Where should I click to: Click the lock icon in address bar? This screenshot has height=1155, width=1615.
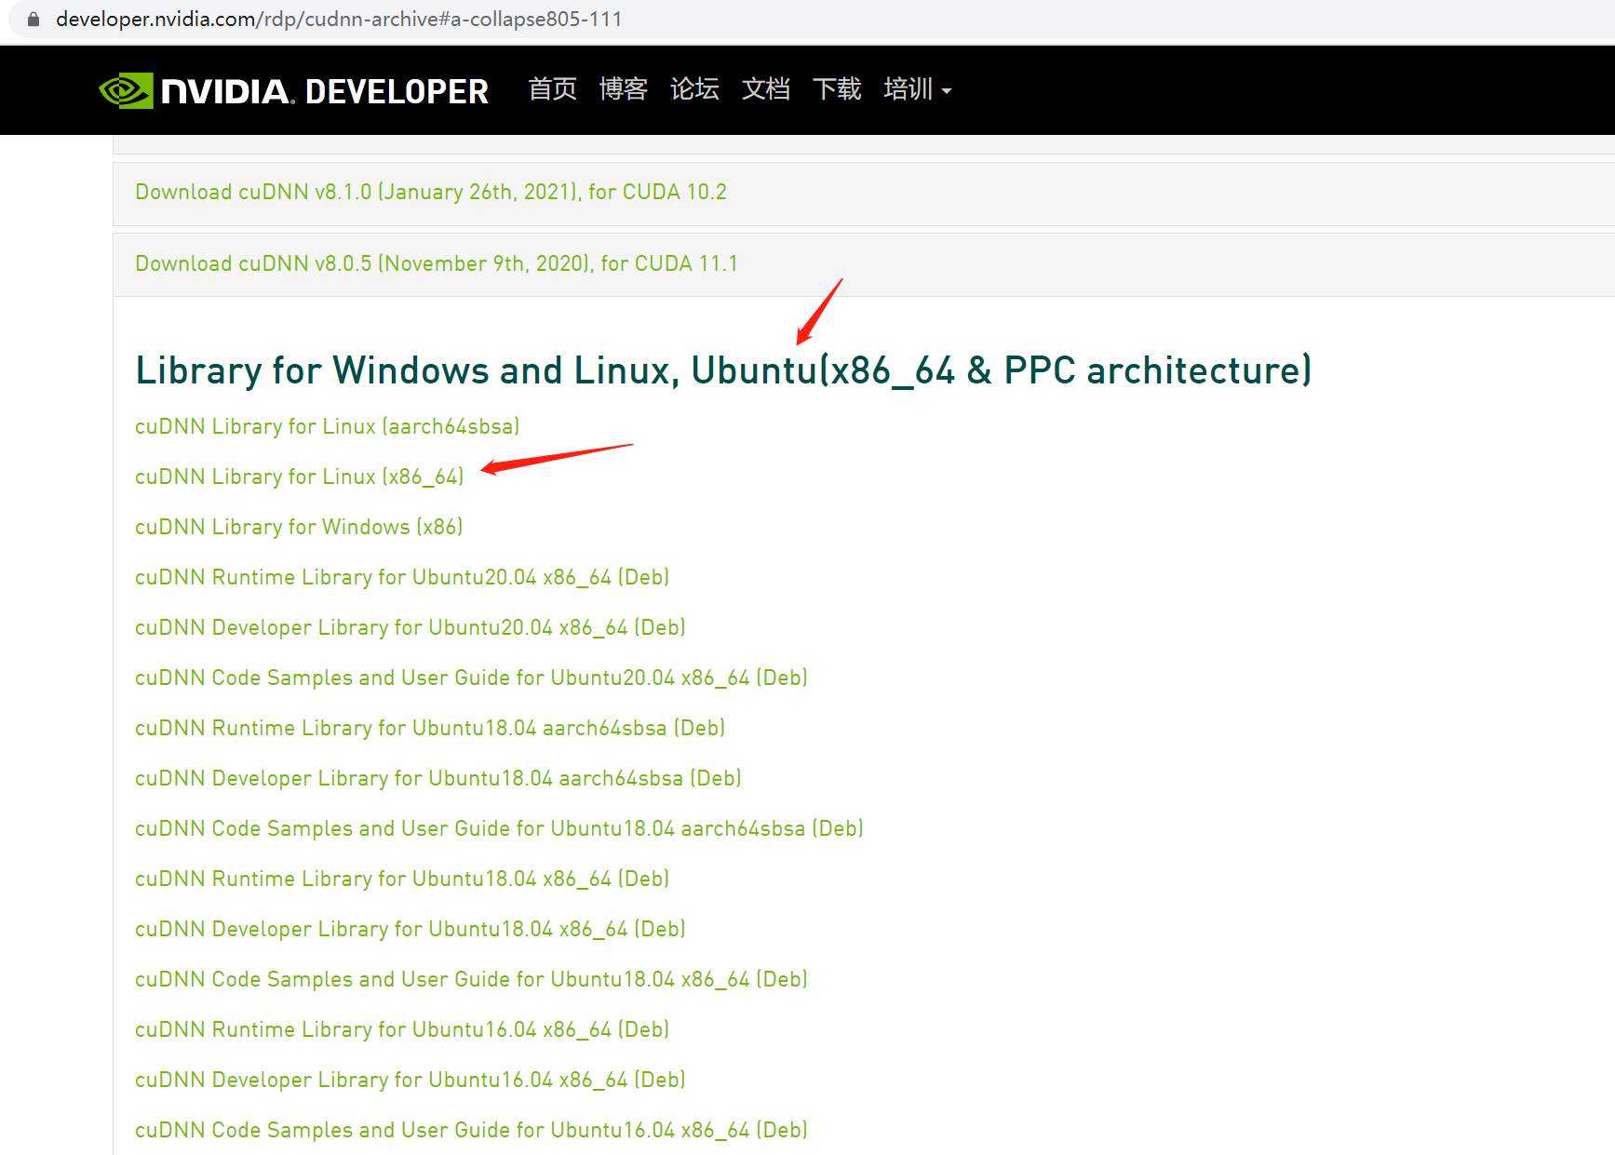click(34, 20)
